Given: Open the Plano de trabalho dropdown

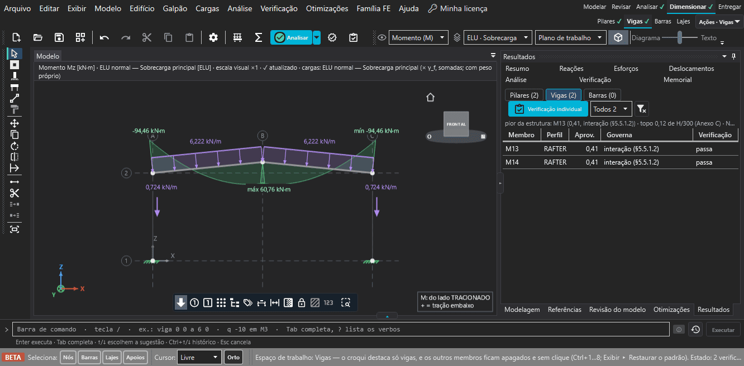Looking at the screenshot, I should 571,37.
